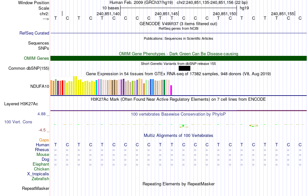This screenshot has width=307, height=196.
Task: Click the Gaps row label
Action: point(44,140)
